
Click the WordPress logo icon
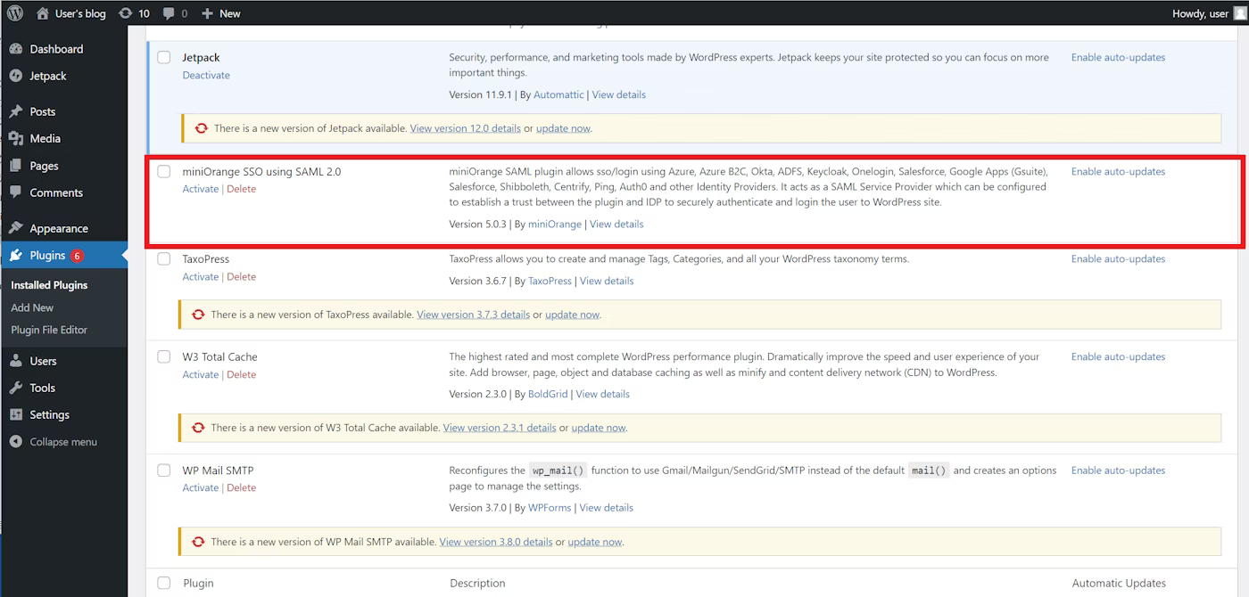pyautogui.click(x=15, y=13)
